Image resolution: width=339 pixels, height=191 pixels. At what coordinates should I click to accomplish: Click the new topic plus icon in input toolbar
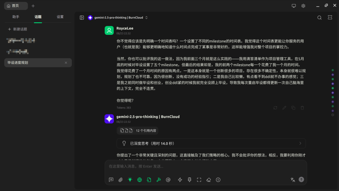[x=111, y=180]
